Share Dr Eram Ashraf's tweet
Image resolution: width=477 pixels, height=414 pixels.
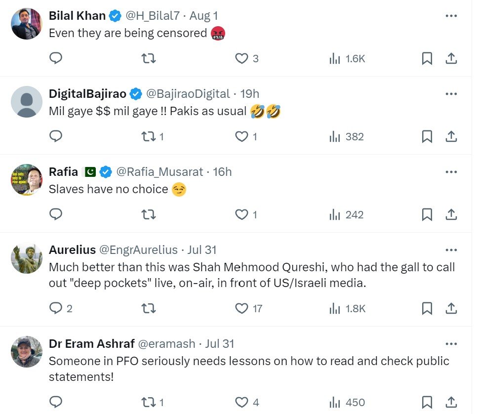(x=451, y=402)
